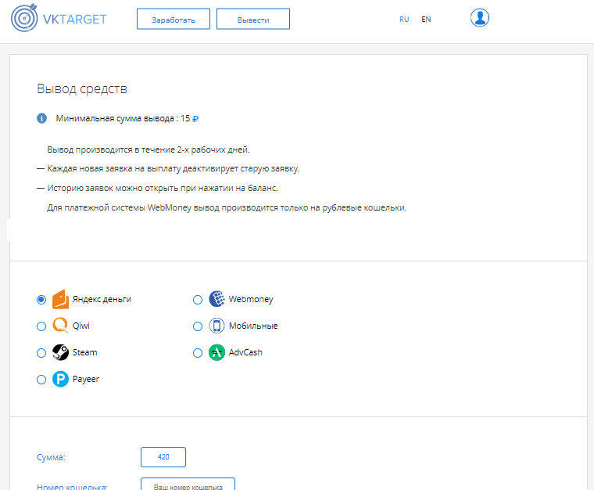Click the line about 2-х рабочих дней
This screenshot has height=490, width=594.
click(148, 150)
